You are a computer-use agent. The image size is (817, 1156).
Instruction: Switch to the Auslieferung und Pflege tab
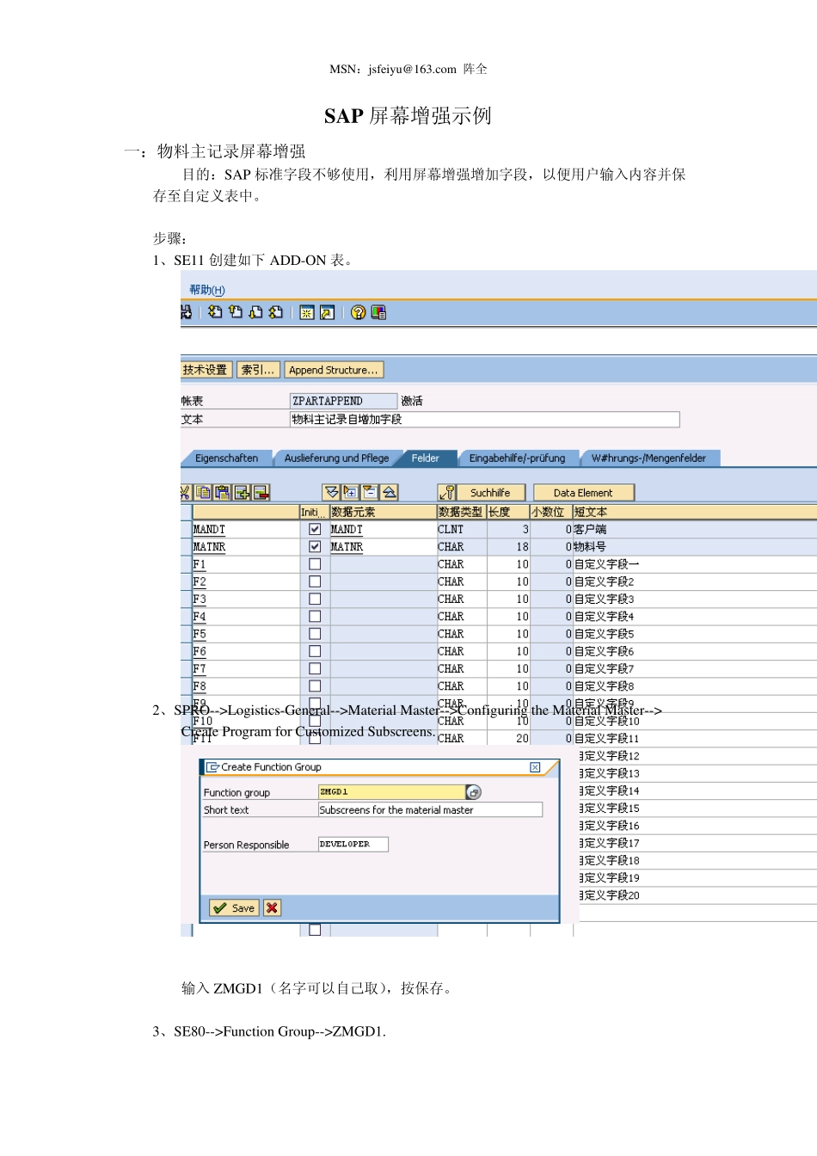[336, 458]
